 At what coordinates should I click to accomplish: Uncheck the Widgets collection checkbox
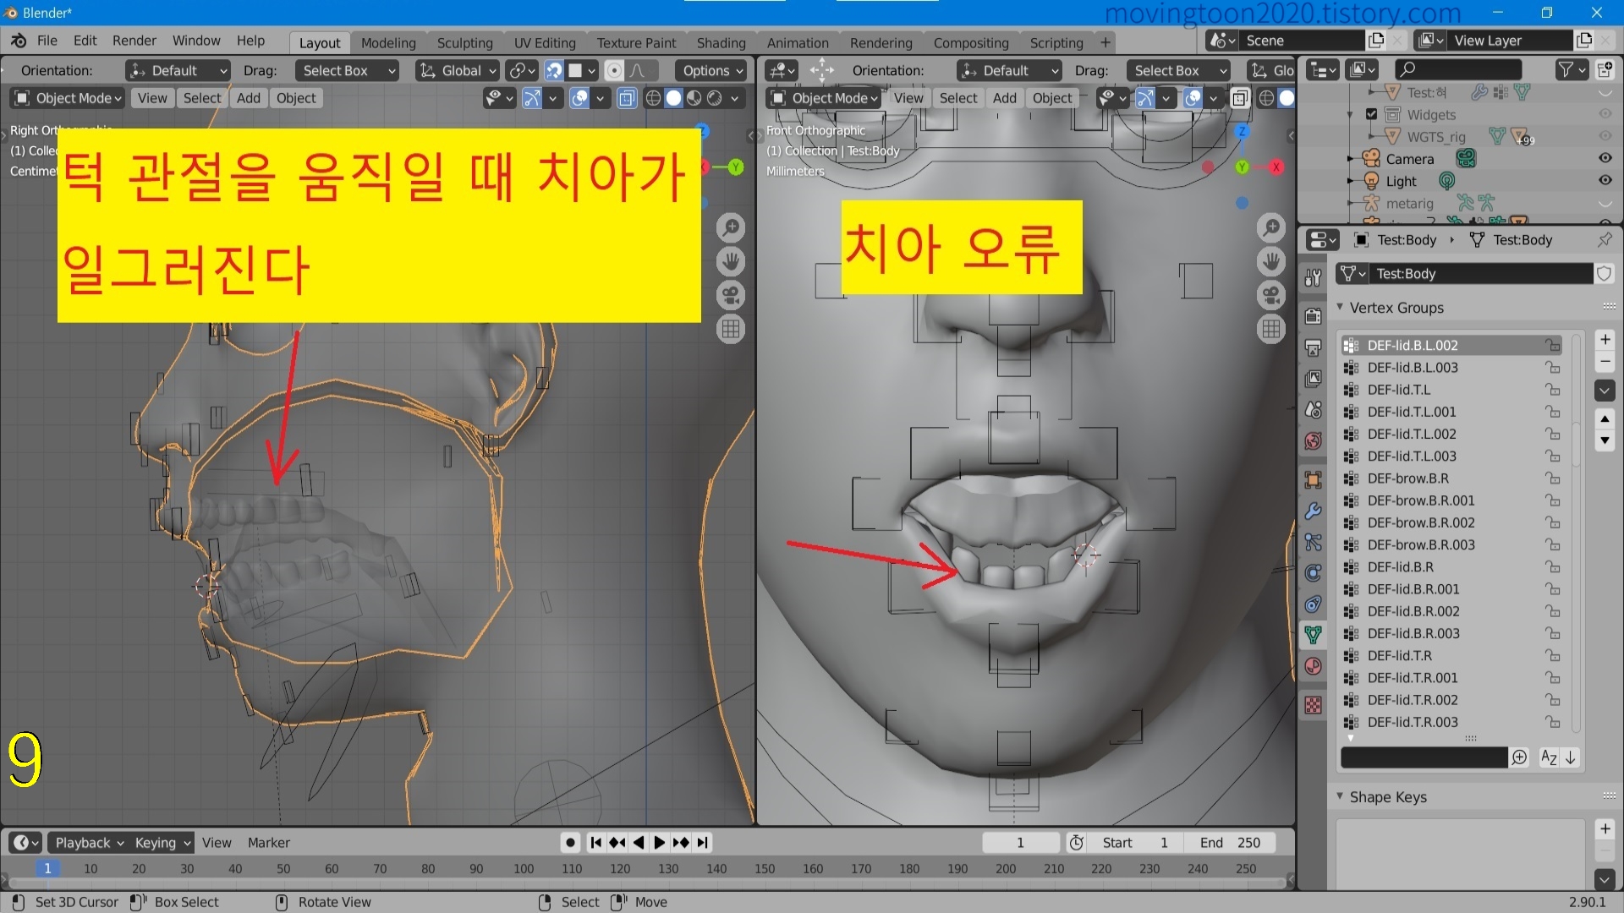1371,114
